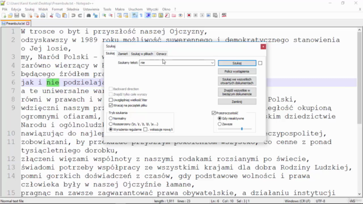Image resolution: width=363 pixels, height=204 pixels.
Task: Click the 'Szukaj' find-next button
Action: click(237, 63)
